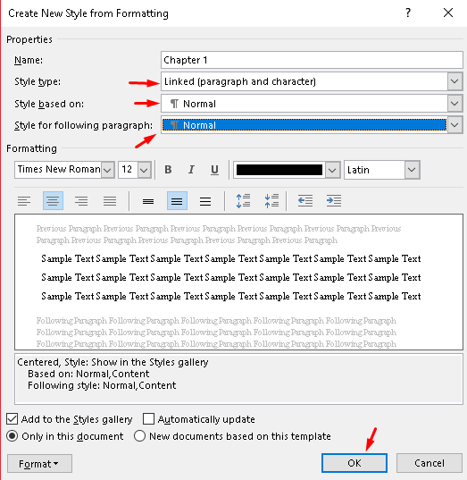The height and width of the screenshot is (480, 467).
Task: Uncheck Add to the Styles gallery
Action: click(12, 419)
